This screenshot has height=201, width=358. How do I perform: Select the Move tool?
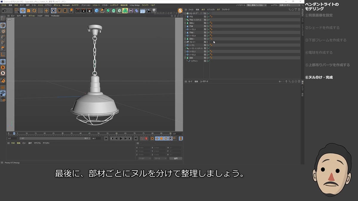click(x=23, y=11)
